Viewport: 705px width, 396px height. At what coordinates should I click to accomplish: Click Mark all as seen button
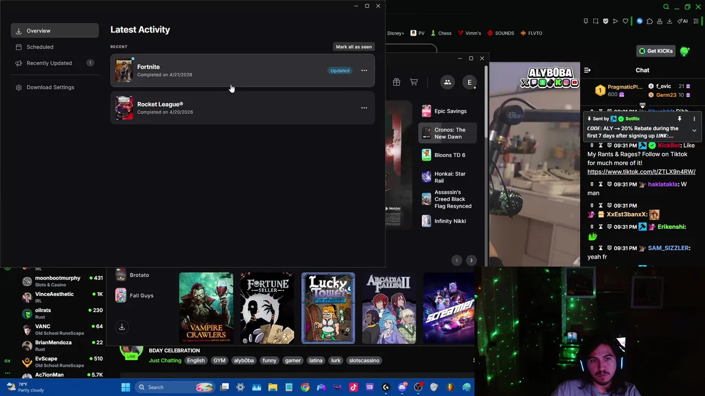(354, 47)
